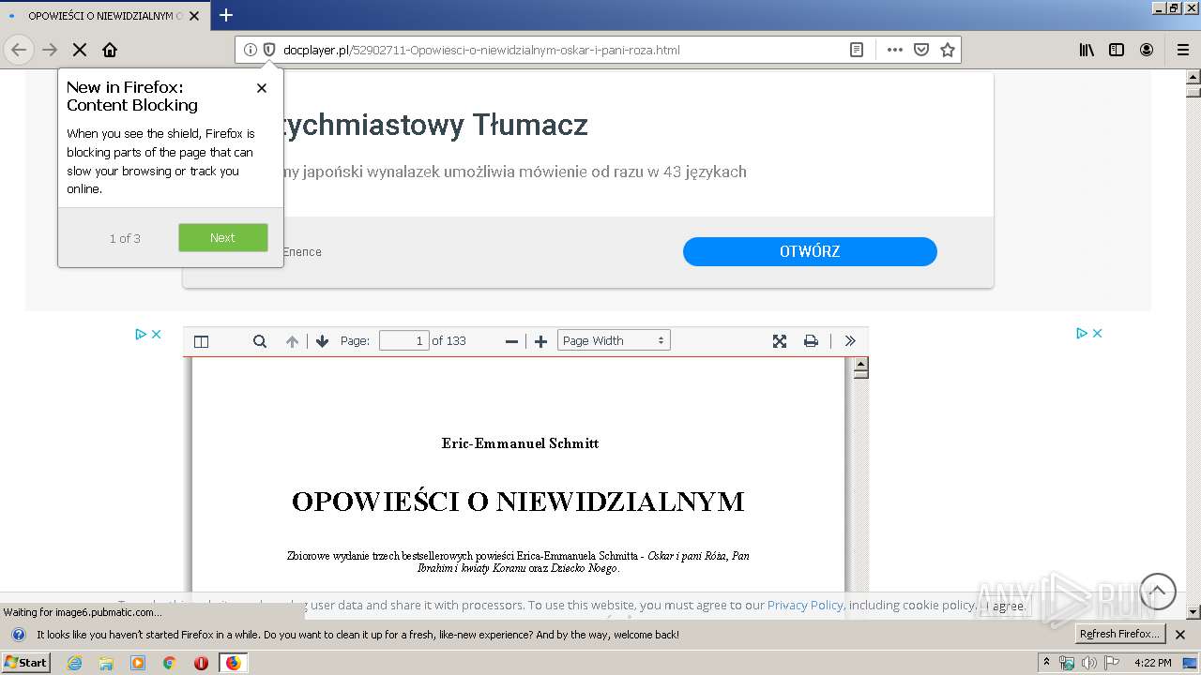Open the Library icon
The image size is (1201, 675).
[1087, 50]
